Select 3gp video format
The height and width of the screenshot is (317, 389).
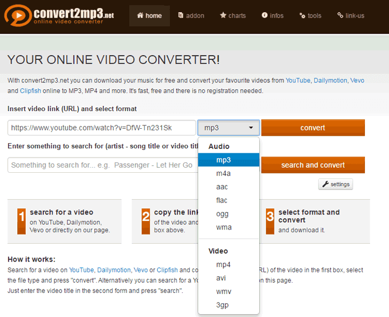click(228, 304)
